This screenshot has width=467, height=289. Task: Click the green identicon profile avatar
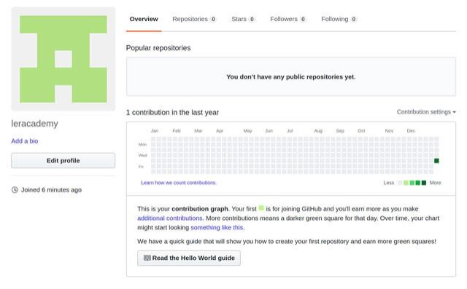tap(63, 59)
